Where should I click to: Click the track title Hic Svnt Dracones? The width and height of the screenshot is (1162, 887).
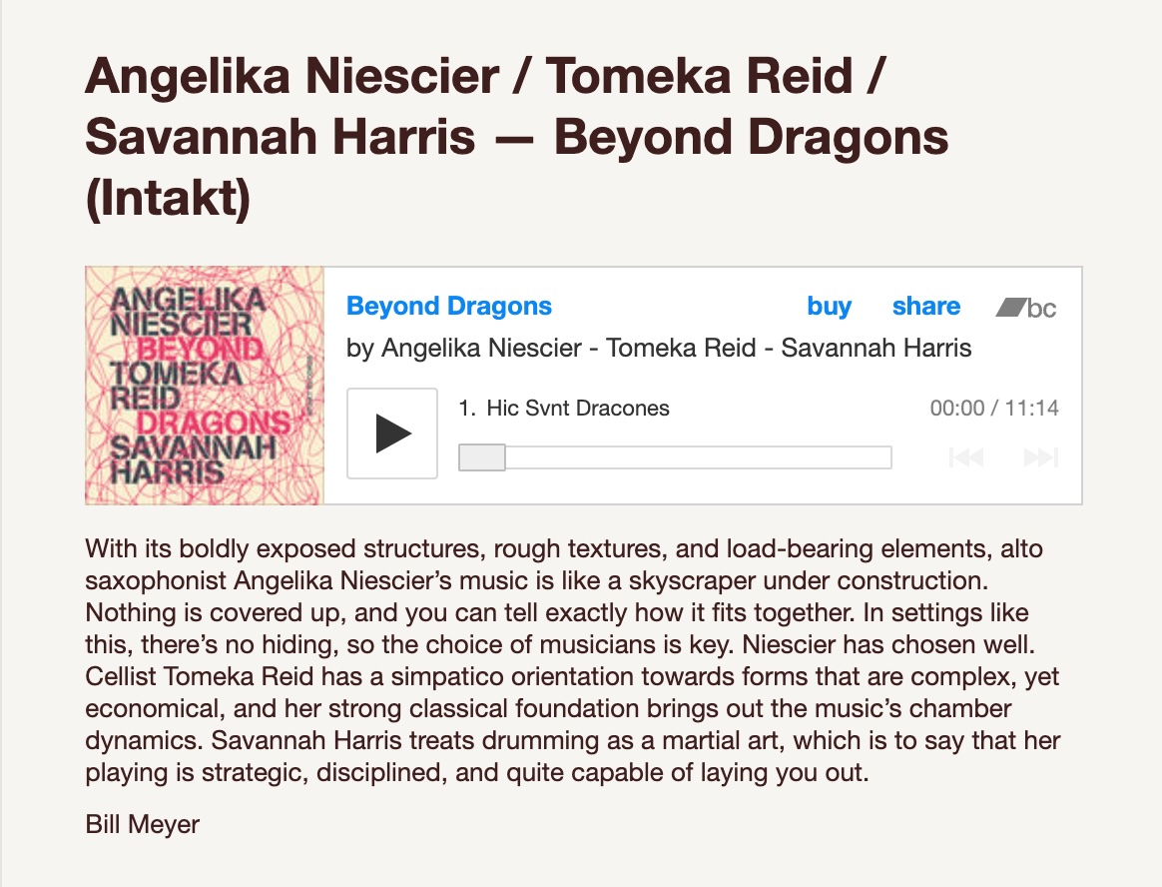(578, 408)
